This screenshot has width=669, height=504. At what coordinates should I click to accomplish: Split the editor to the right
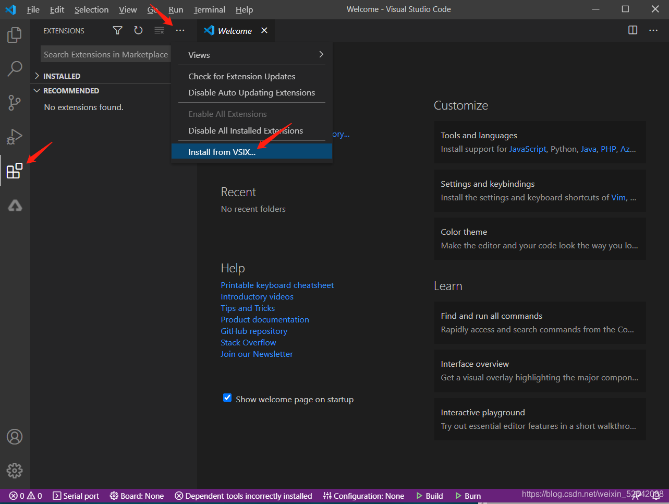[x=632, y=30]
